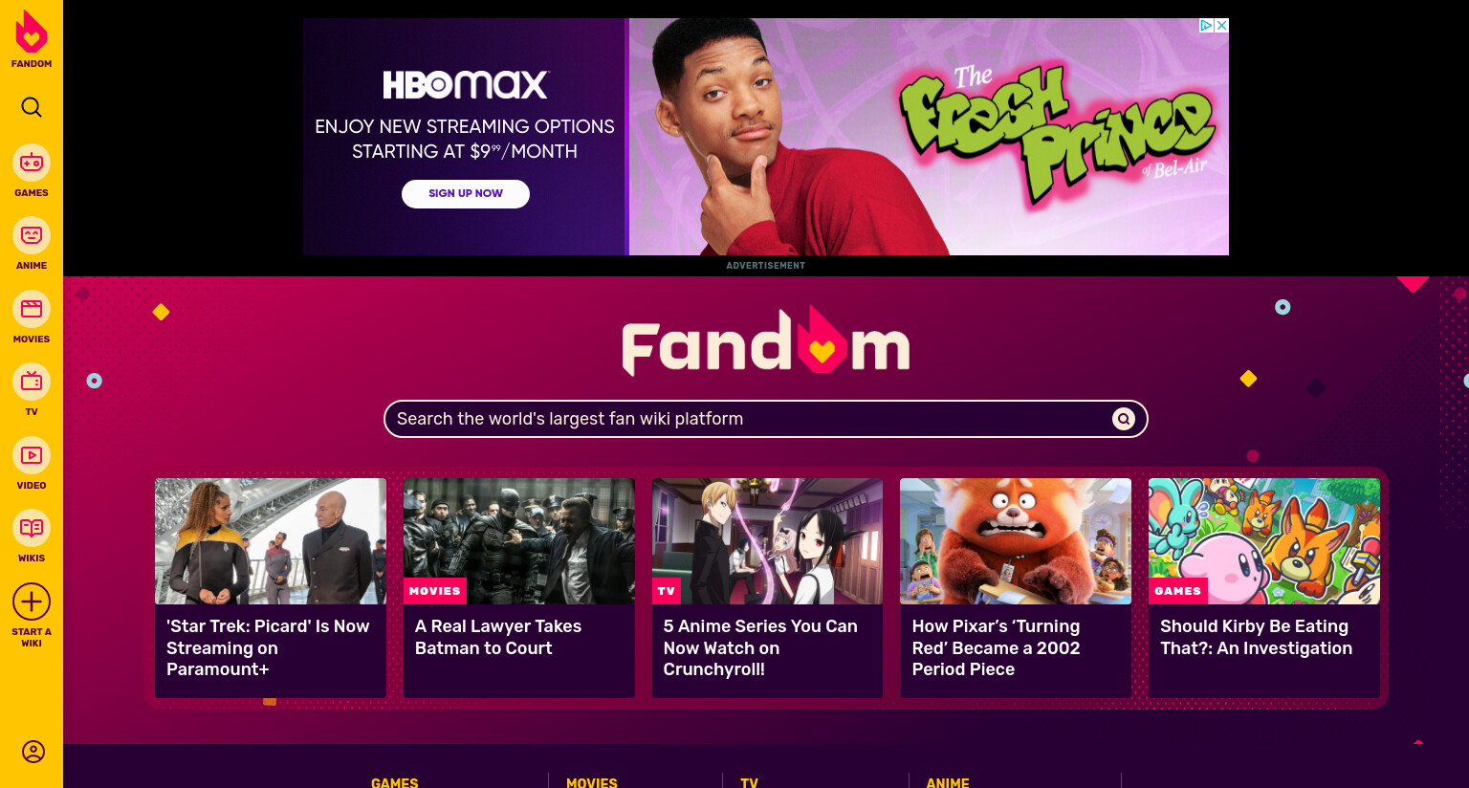Open the Games section icon
1469x788 pixels.
(x=32, y=163)
